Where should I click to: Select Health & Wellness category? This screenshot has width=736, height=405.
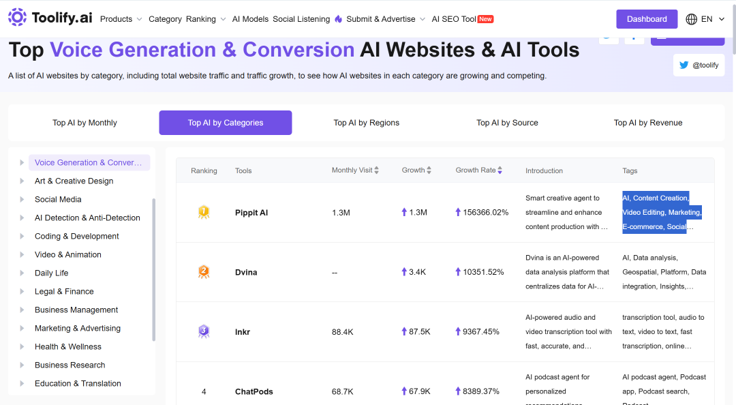click(x=68, y=346)
